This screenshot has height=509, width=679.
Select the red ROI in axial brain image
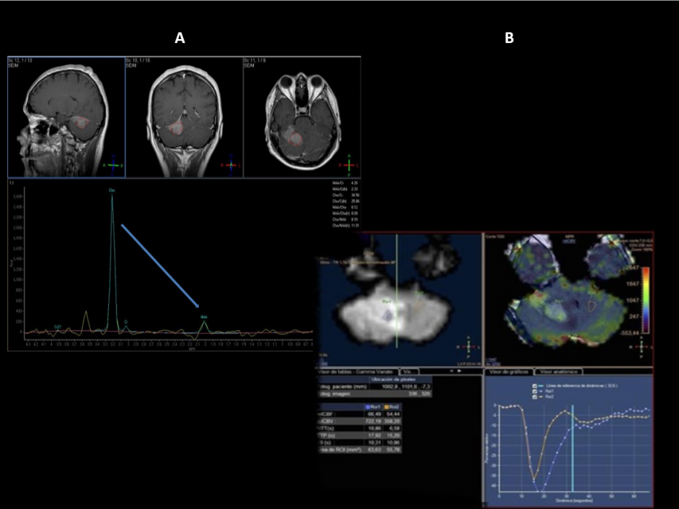pyautogui.click(x=292, y=138)
